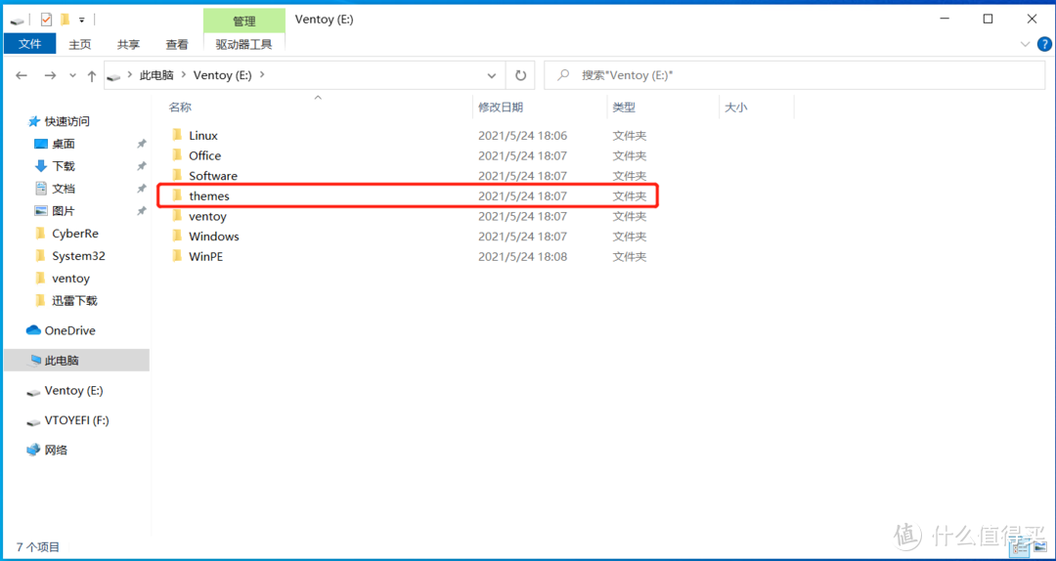Click the search box for Ventoy (E:)
This screenshot has height=561, width=1056.
point(797,75)
